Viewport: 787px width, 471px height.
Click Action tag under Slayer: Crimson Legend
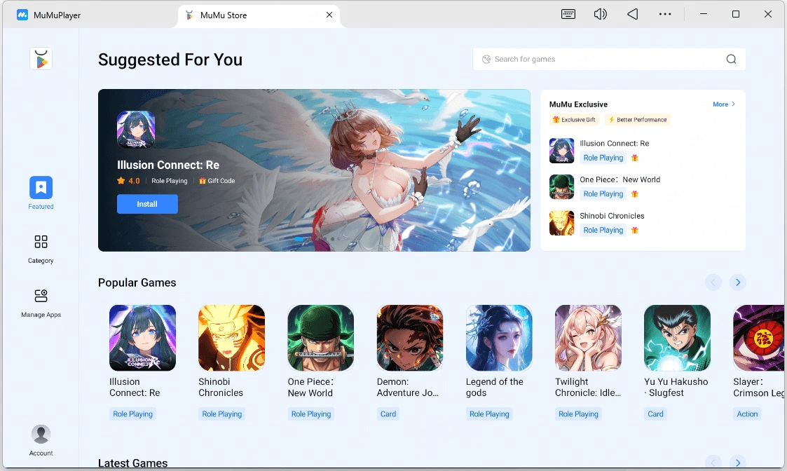coord(747,414)
